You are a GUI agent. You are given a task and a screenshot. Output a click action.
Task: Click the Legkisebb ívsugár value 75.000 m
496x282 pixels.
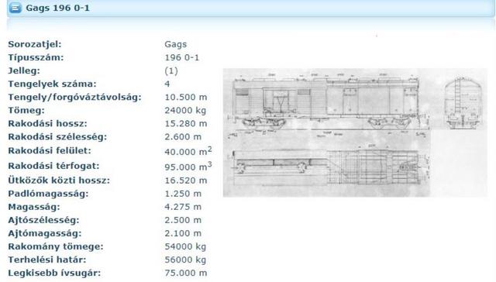click(186, 273)
